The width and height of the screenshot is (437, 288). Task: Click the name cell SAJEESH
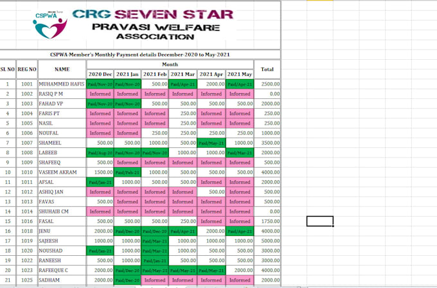(62, 241)
